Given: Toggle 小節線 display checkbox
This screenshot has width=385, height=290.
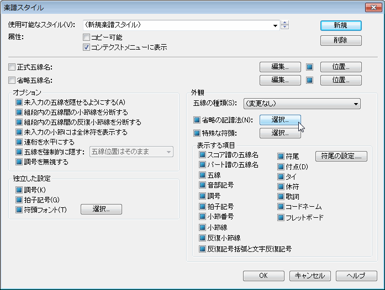Looking at the screenshot, I should tap(202, 228).
